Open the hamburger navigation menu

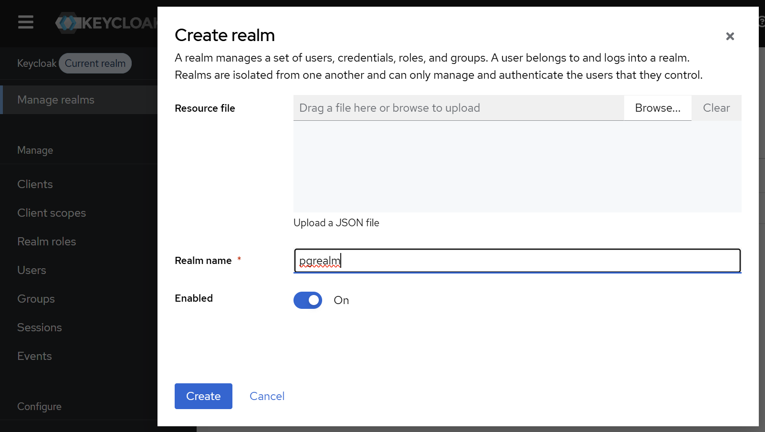(25, 22)
